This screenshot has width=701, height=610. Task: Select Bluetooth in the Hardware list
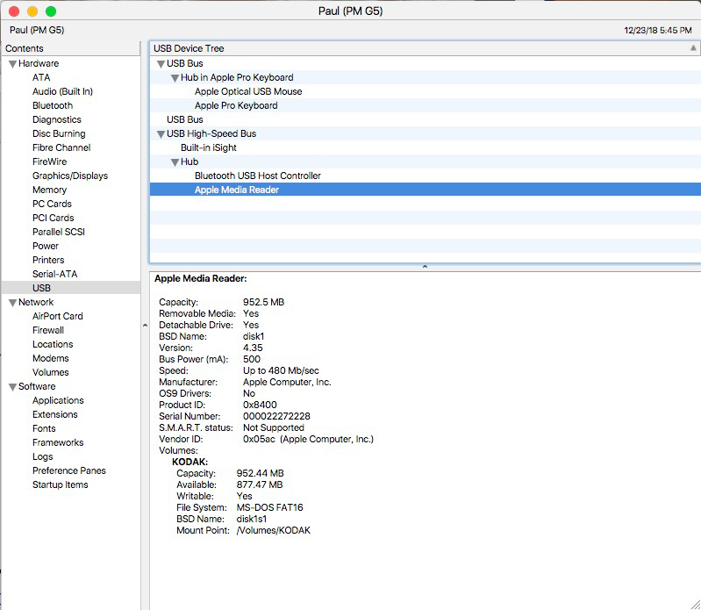(x=53, y=105)
